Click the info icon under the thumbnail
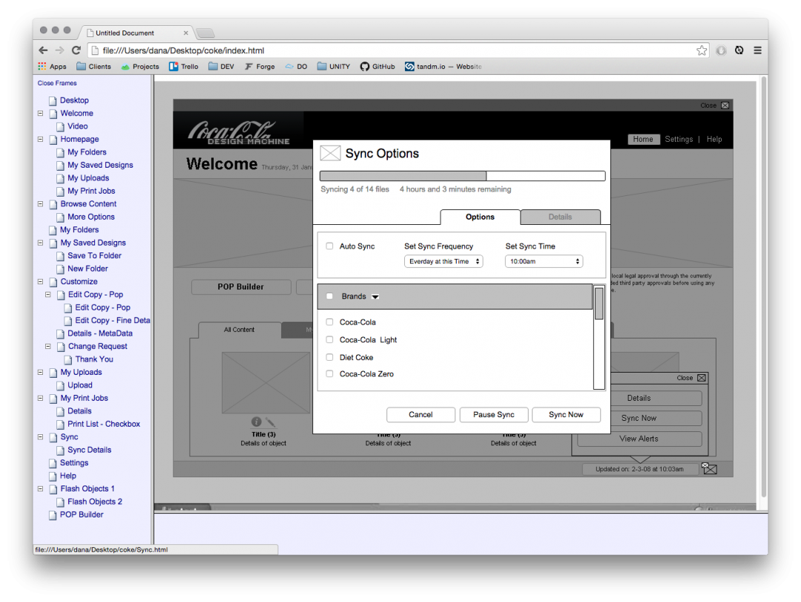 pos(257,422)
